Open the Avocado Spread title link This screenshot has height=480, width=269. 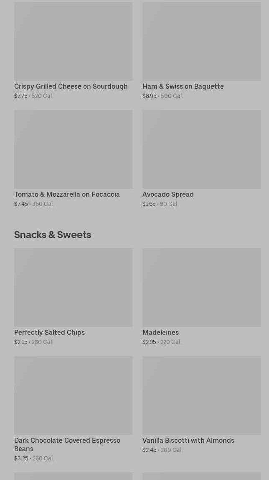(168, 194)
